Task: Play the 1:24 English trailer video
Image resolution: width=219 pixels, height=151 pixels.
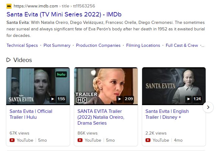Action: (188, 99)
